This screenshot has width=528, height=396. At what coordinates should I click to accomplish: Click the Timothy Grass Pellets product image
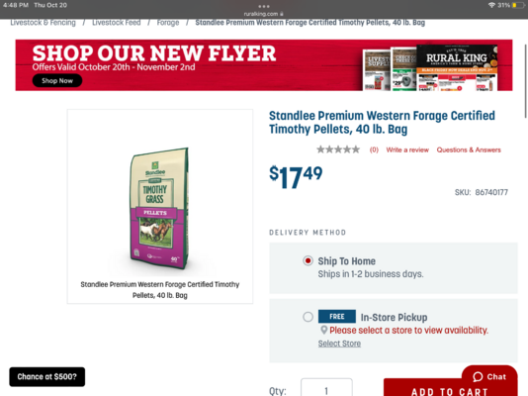click(x=159, y=208)
